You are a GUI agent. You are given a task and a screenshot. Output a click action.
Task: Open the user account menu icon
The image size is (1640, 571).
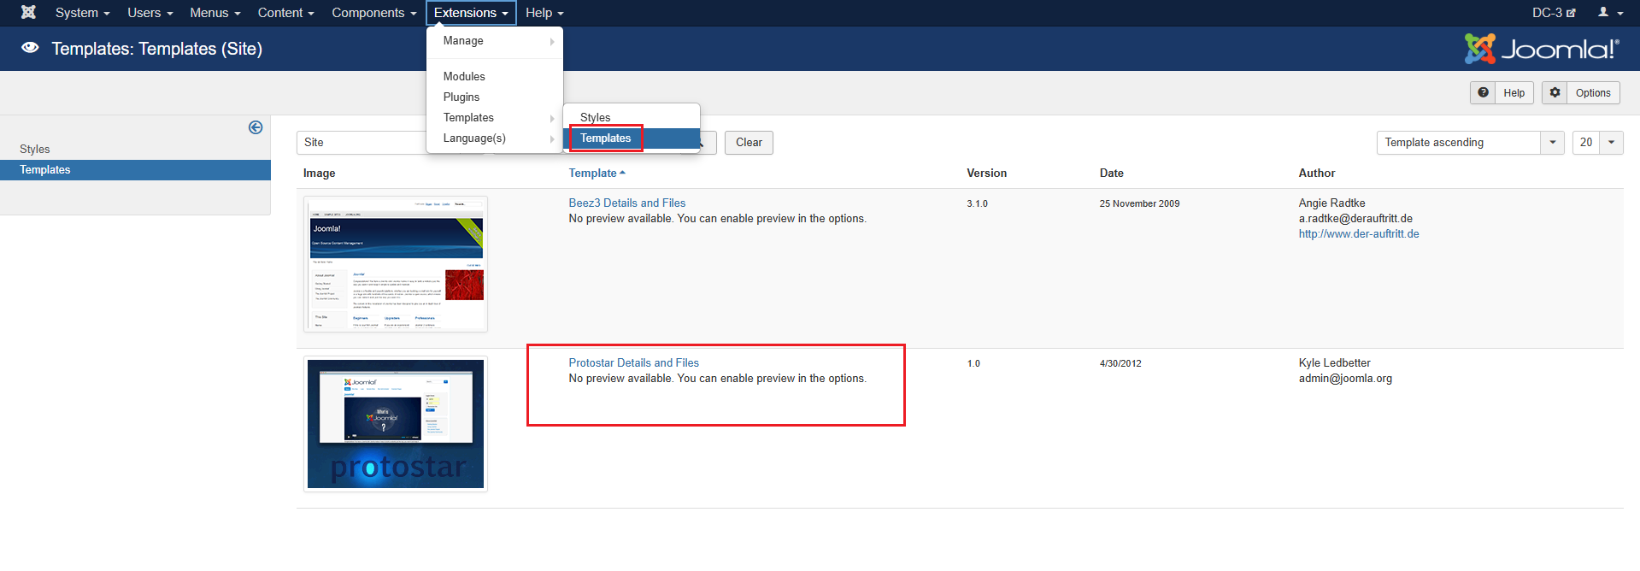(1610, 13)
